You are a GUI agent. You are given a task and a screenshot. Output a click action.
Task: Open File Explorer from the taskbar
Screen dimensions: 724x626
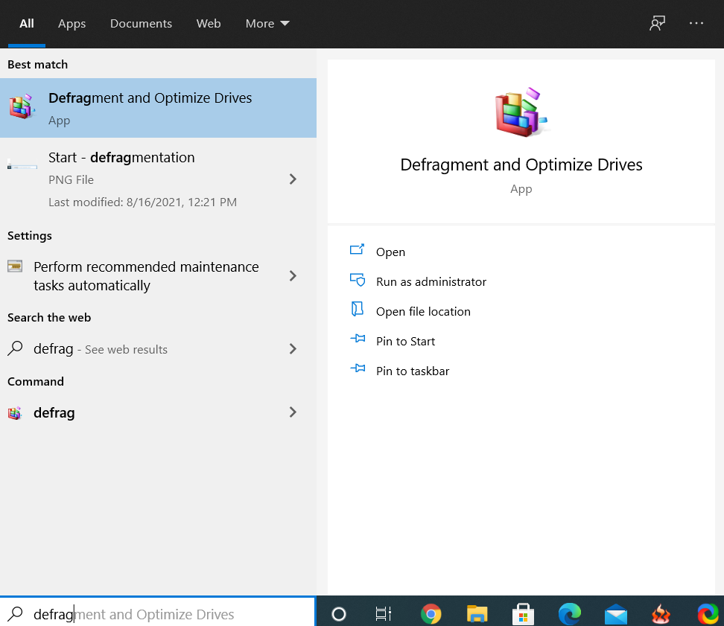(x=477, y=614)
